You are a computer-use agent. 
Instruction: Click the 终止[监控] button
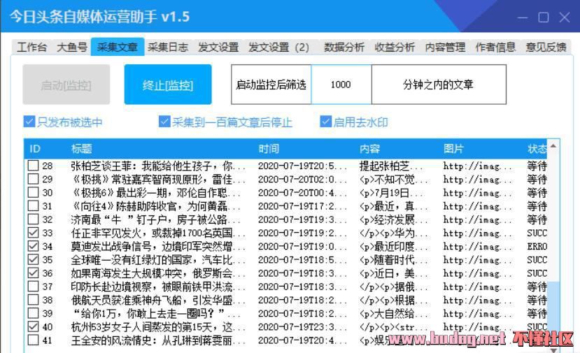168,85
